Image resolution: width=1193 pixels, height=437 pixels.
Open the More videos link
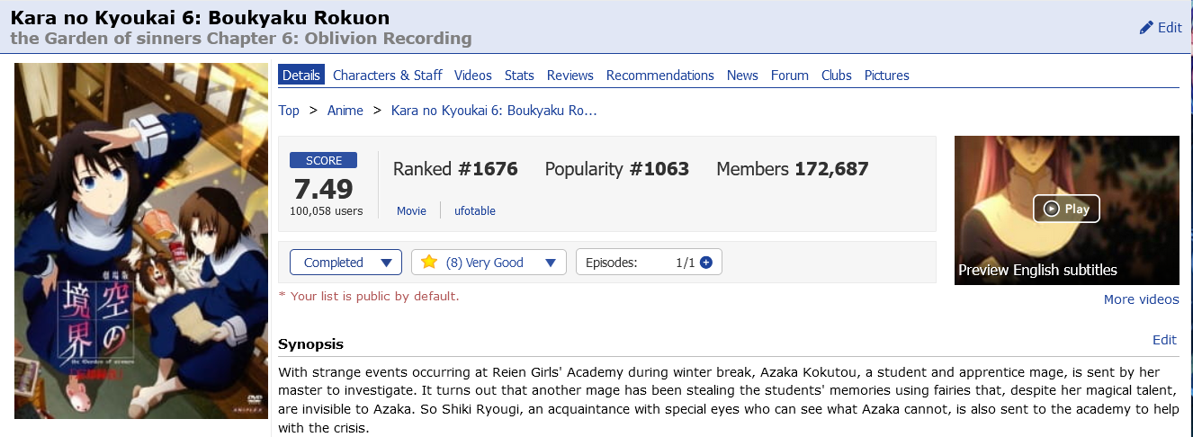coord(1141,299)
